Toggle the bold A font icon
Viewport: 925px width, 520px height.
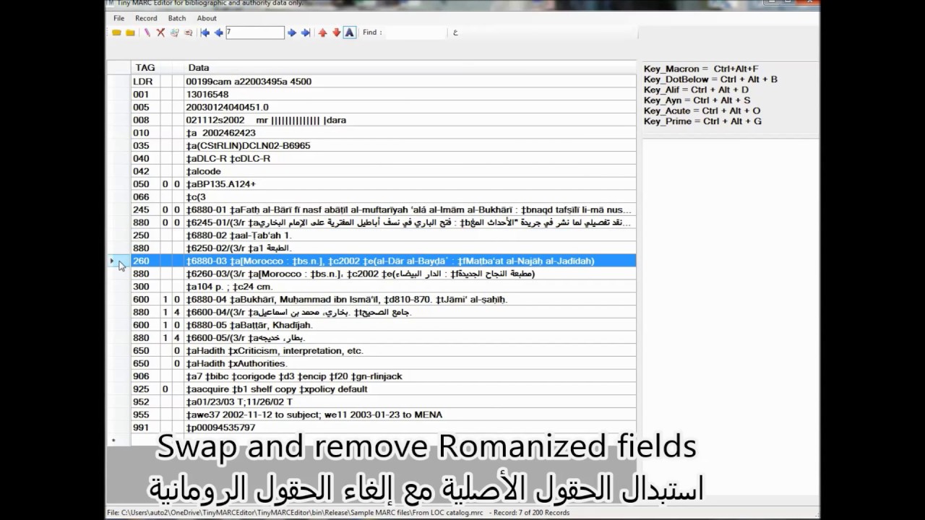pyautogui.click(x=350, y=32)
